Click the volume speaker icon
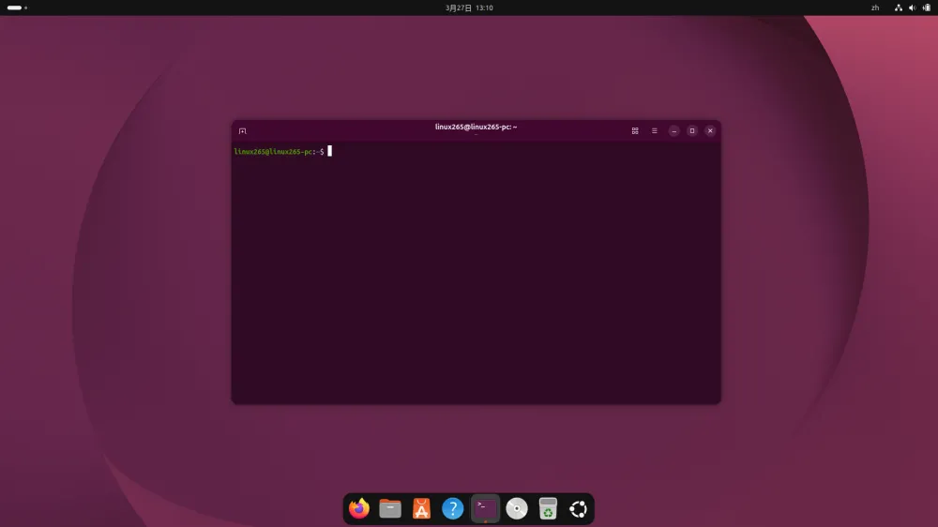 (x=913, y=8)
